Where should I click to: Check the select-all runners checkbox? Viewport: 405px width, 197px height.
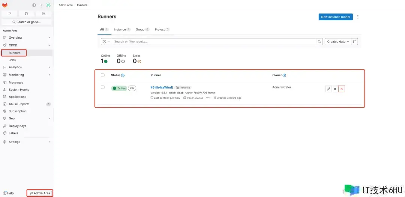pyautogui.click(x=103, y=75)
